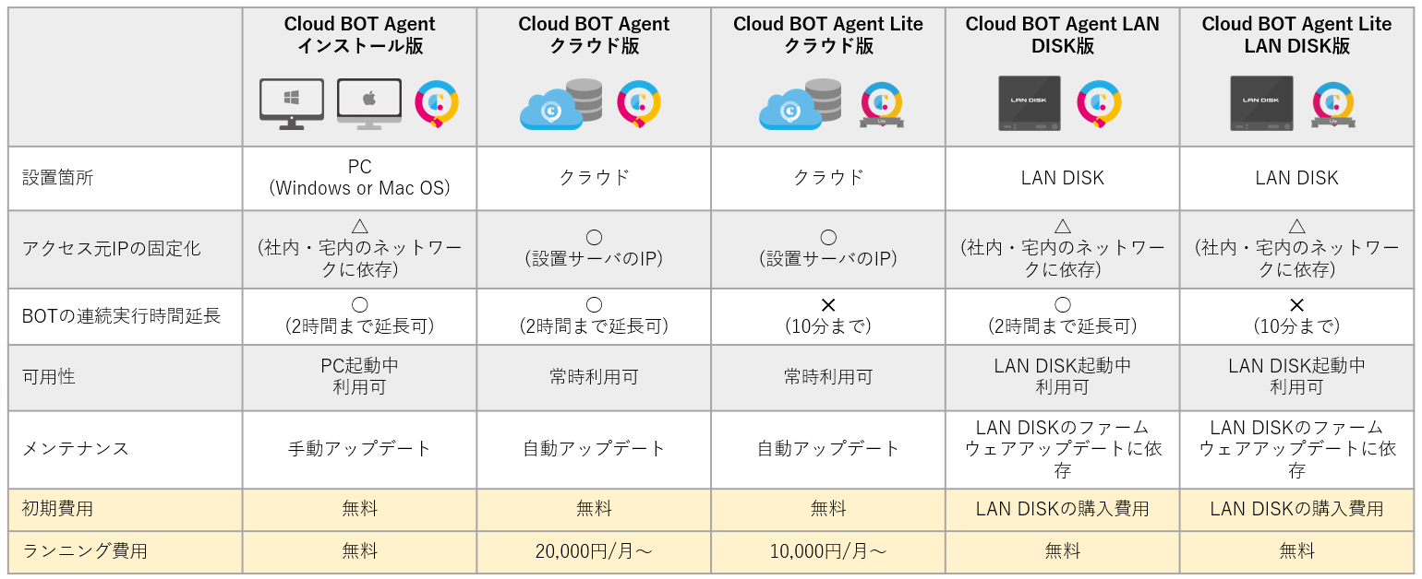
Task: Click cloud database icon under Cloud BOT Agent クラウド版
Action: [x=560, y=103]
